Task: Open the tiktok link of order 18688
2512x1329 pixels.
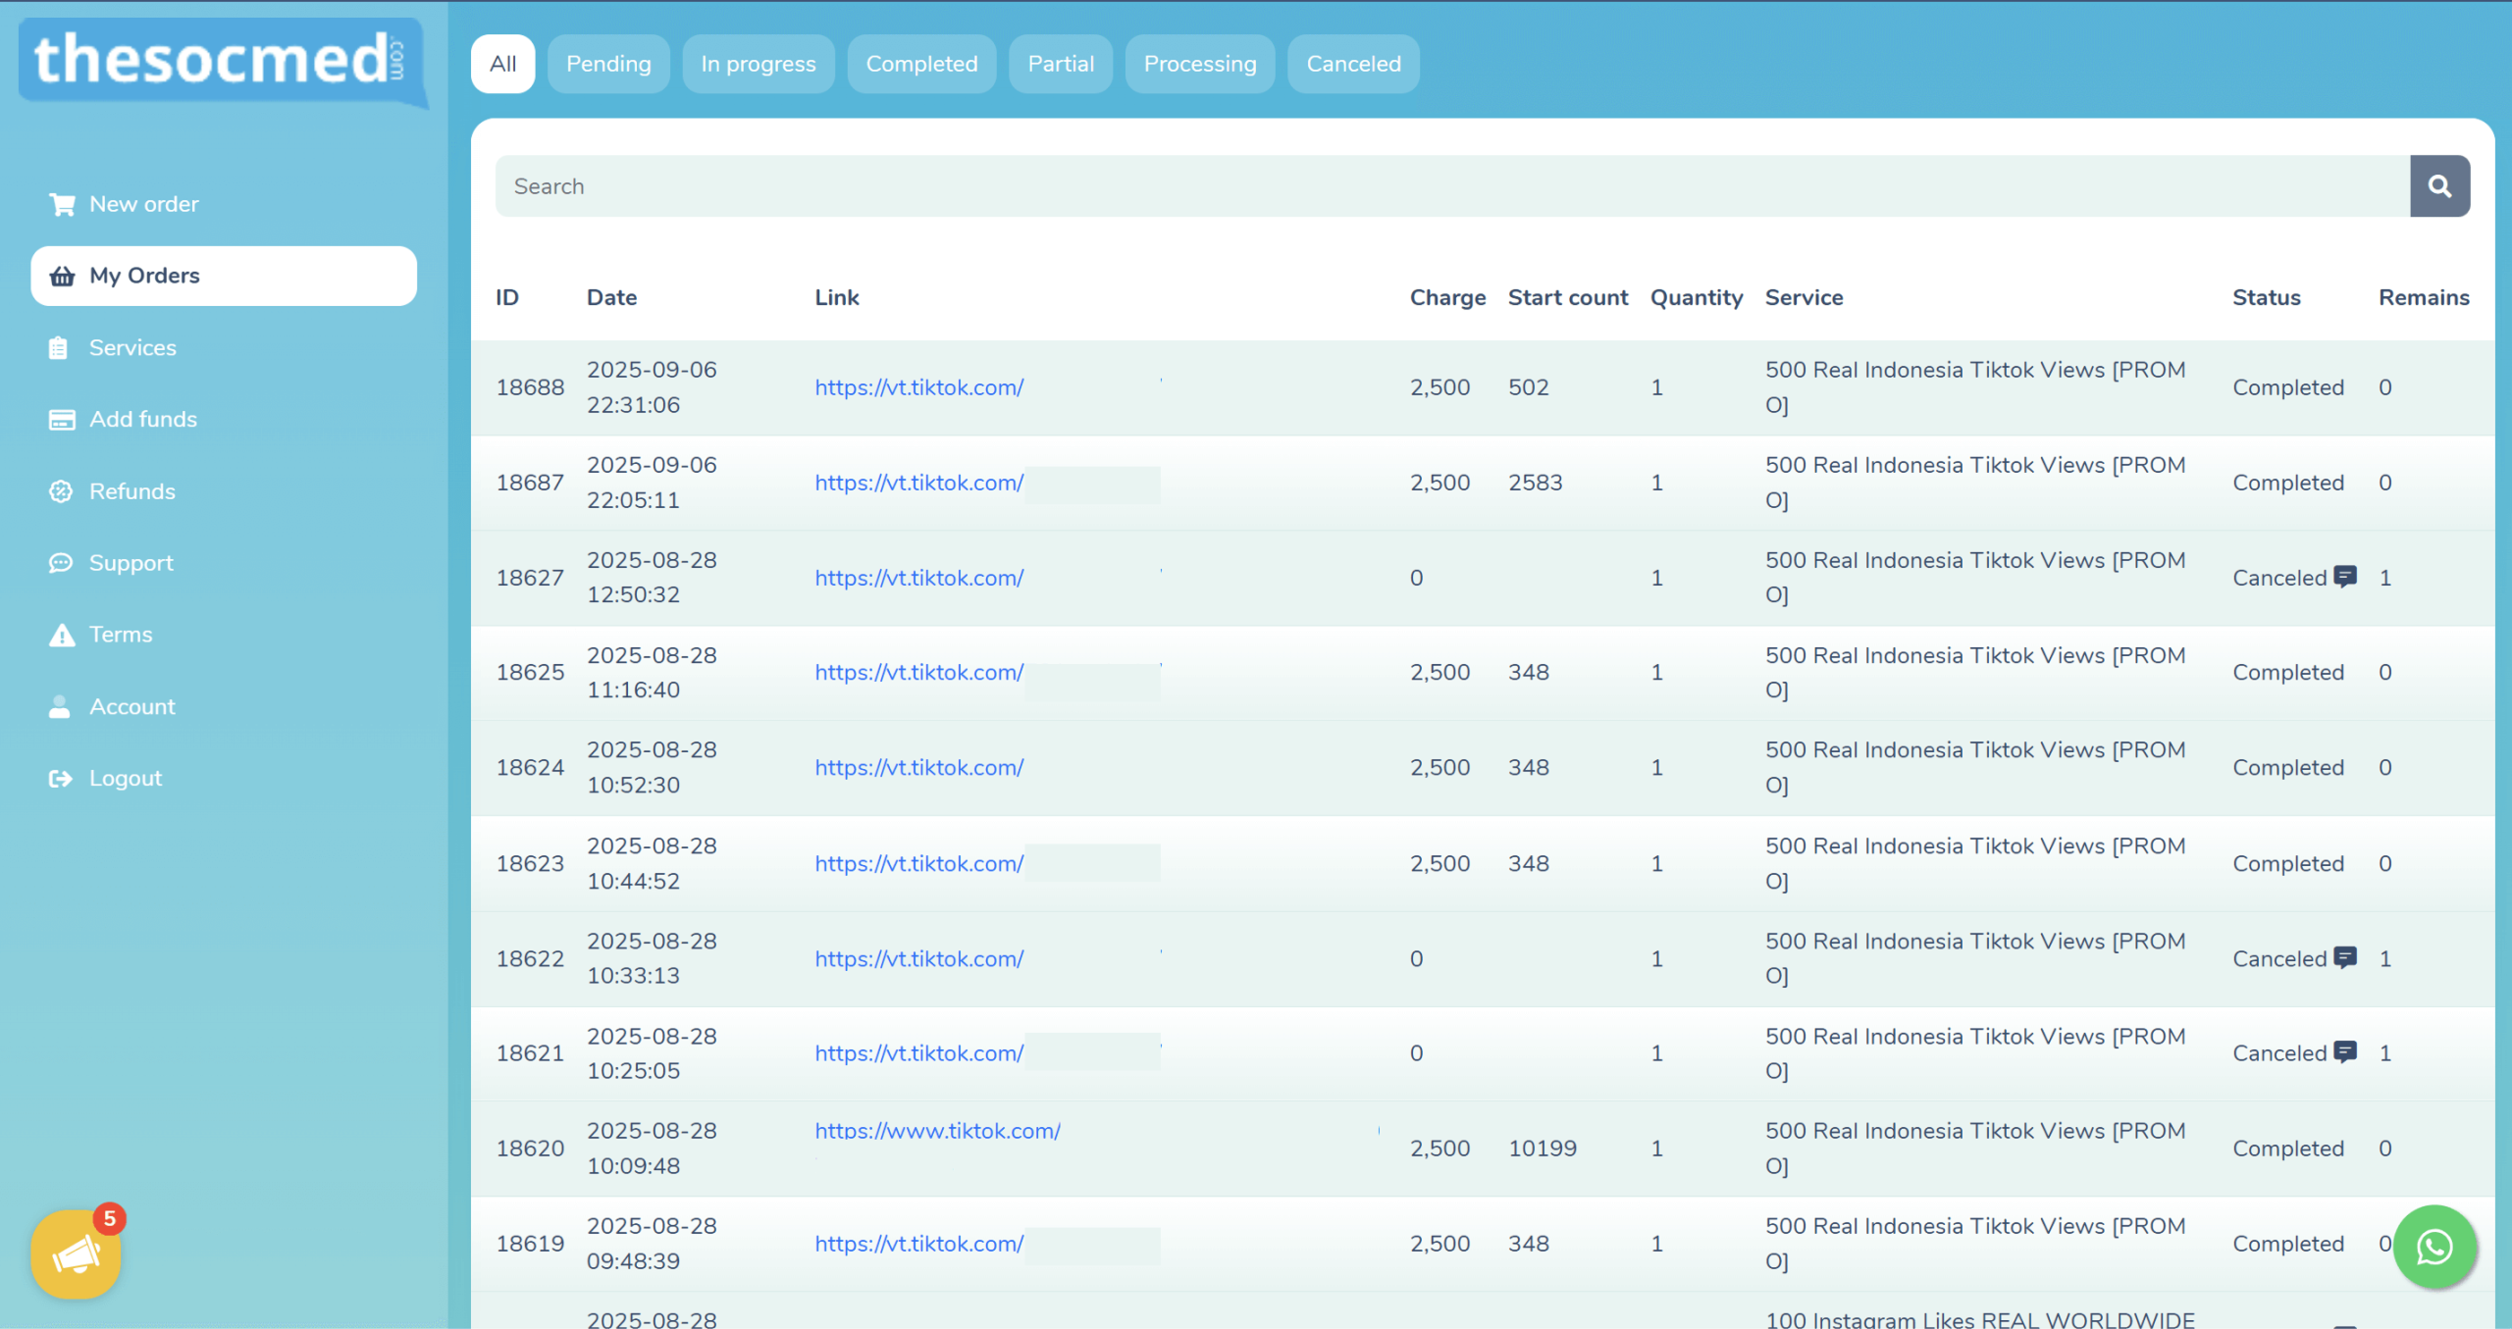Action: click(918, 387)
